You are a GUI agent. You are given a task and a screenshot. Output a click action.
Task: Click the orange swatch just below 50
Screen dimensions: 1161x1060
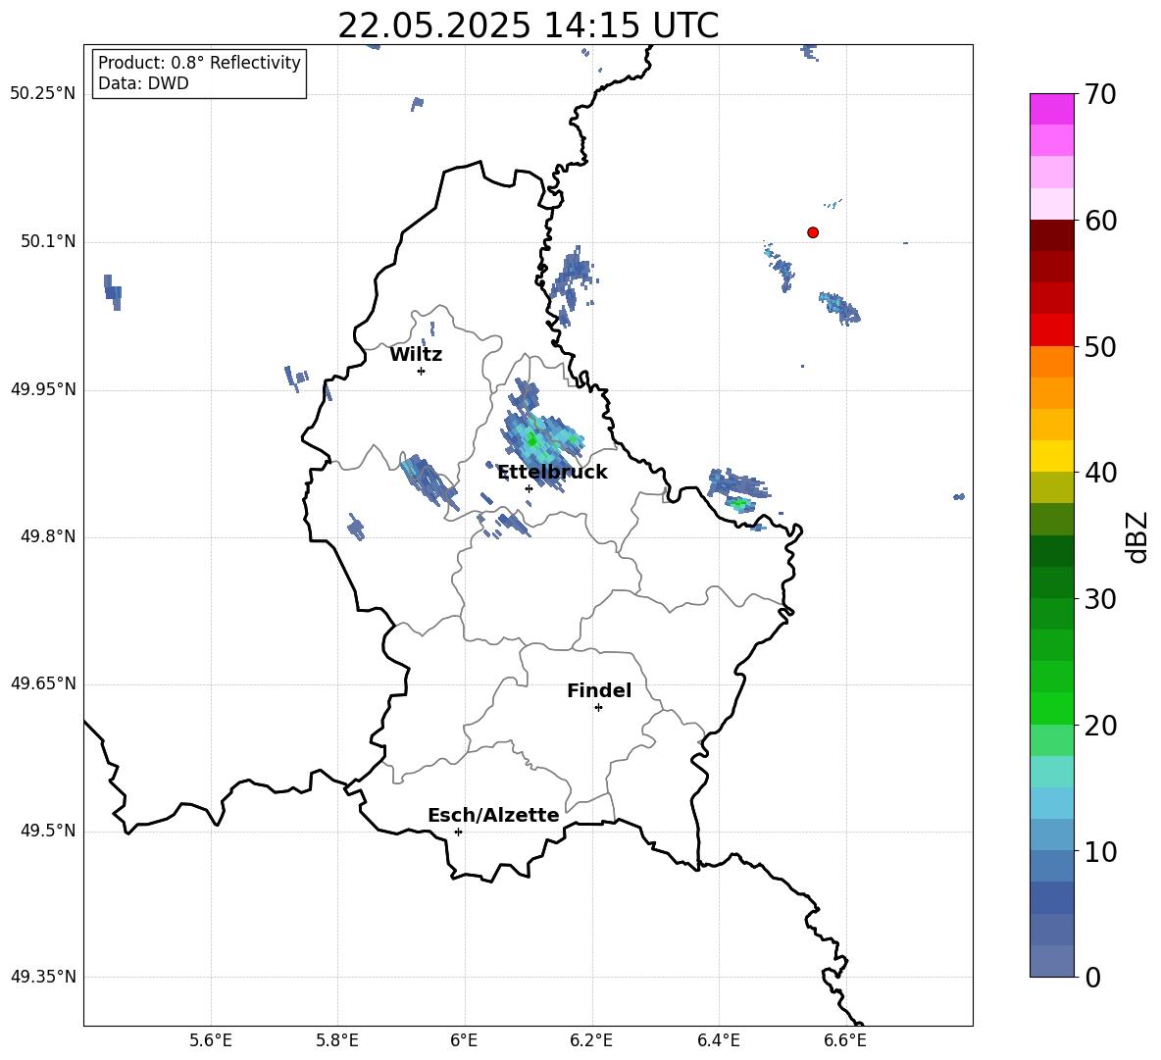click(x=1051, y=361)
